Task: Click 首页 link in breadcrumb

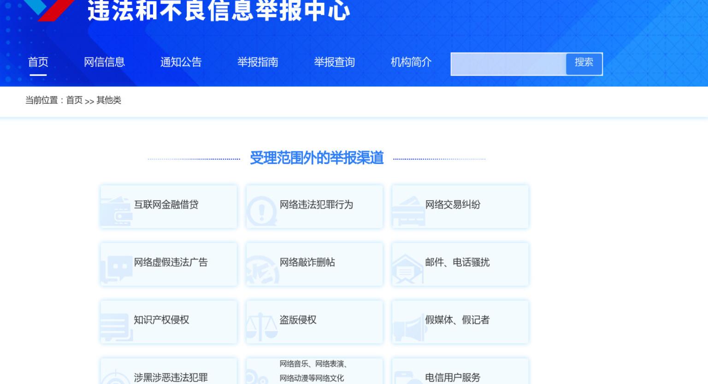Action: [74, 100]
